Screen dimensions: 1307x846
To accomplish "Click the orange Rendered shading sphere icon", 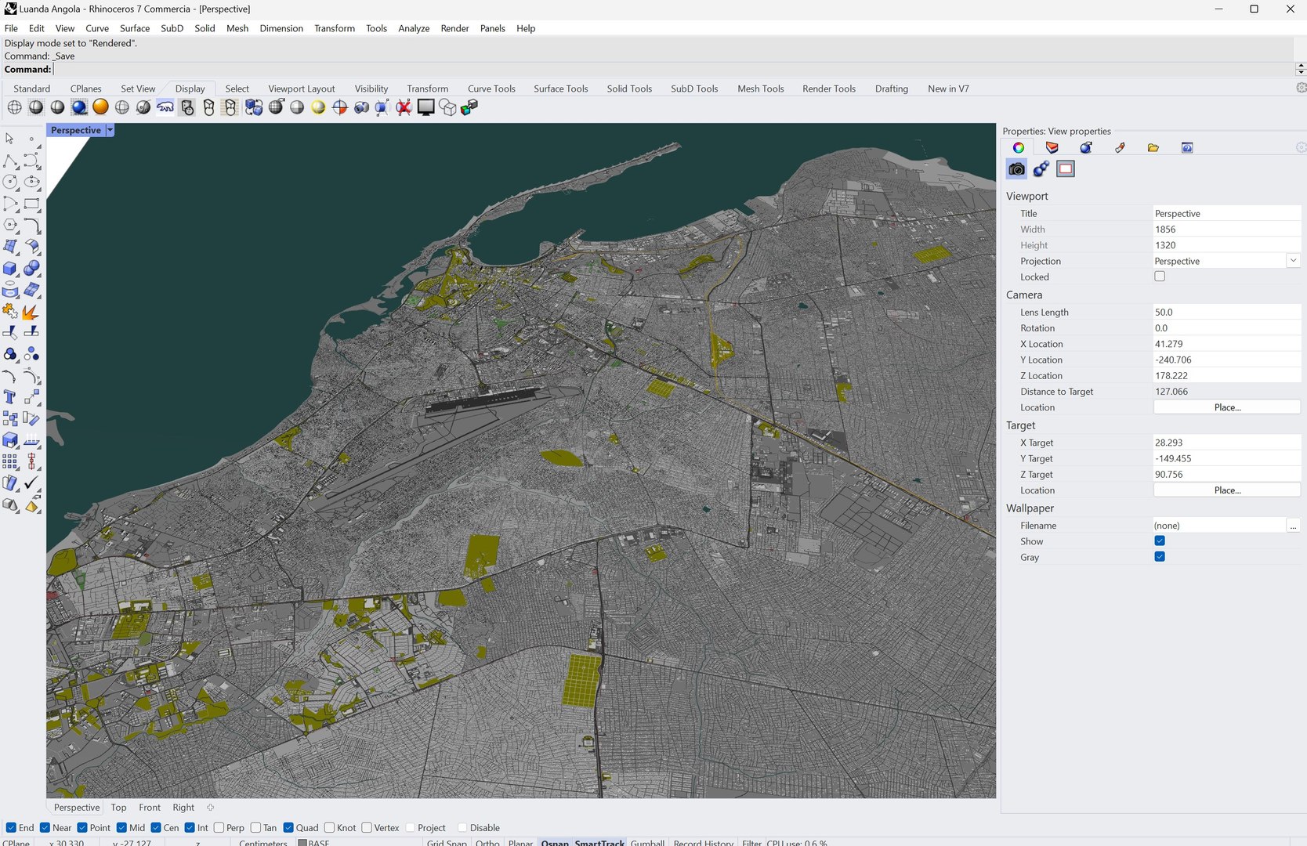I will pos(100,107).
